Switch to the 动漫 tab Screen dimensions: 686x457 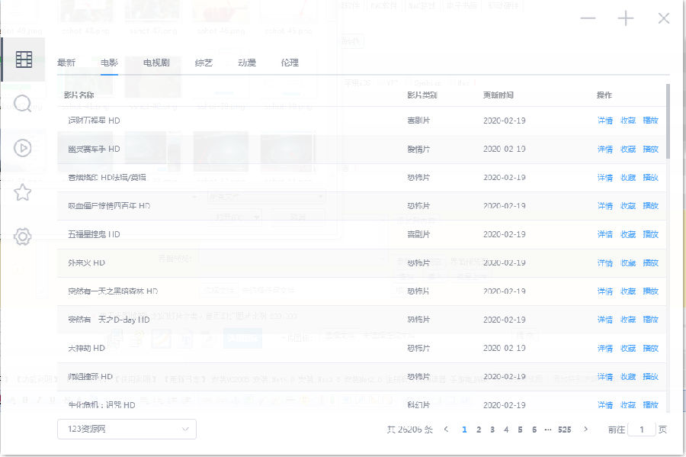coord(245,63)
